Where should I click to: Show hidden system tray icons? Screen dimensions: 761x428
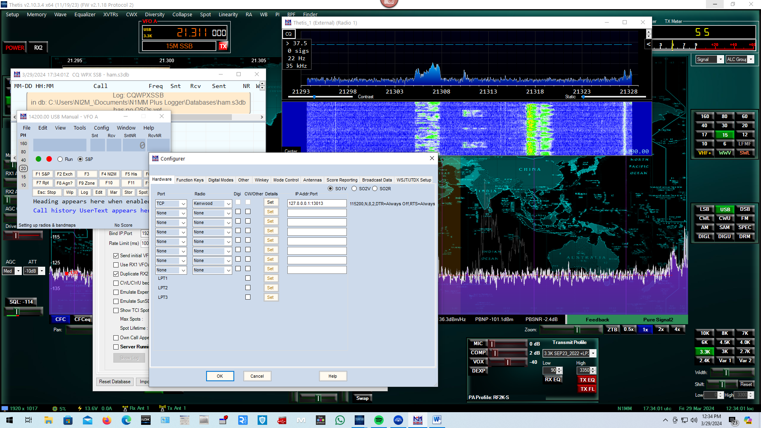pos(665,420)
